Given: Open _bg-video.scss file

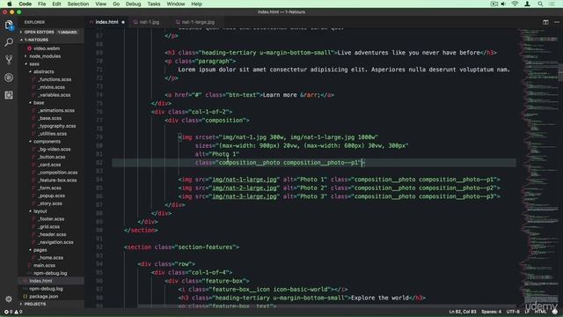Looking at the screenshot, I should pyautogui.click(x=54, y=149).
